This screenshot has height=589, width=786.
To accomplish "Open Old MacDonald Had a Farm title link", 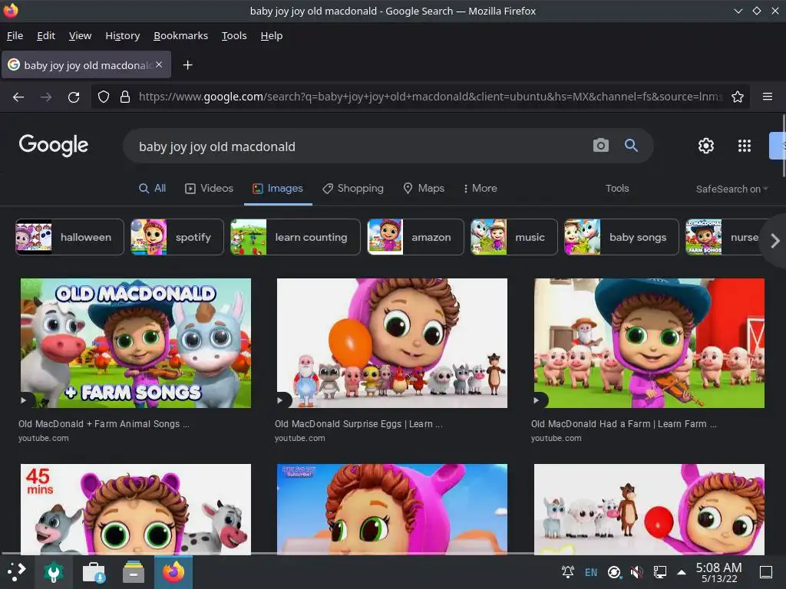I will tap(623, 423).
